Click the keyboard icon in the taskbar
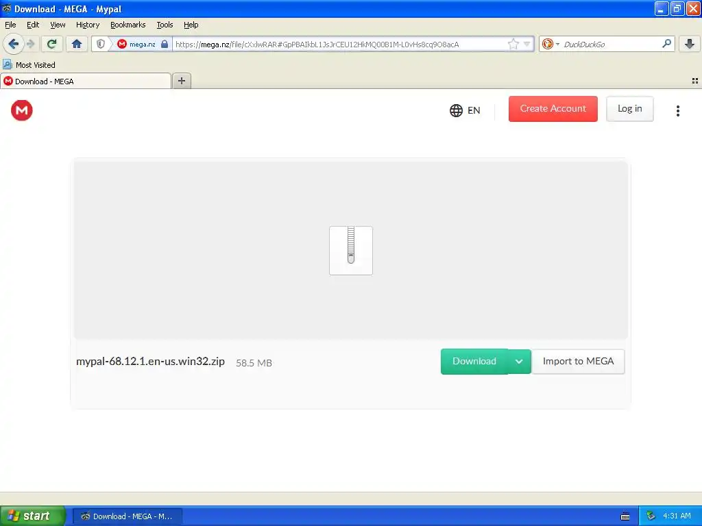The height and width of the screenshot is (526, 702). pyautogui.click(x=625, y=516)
